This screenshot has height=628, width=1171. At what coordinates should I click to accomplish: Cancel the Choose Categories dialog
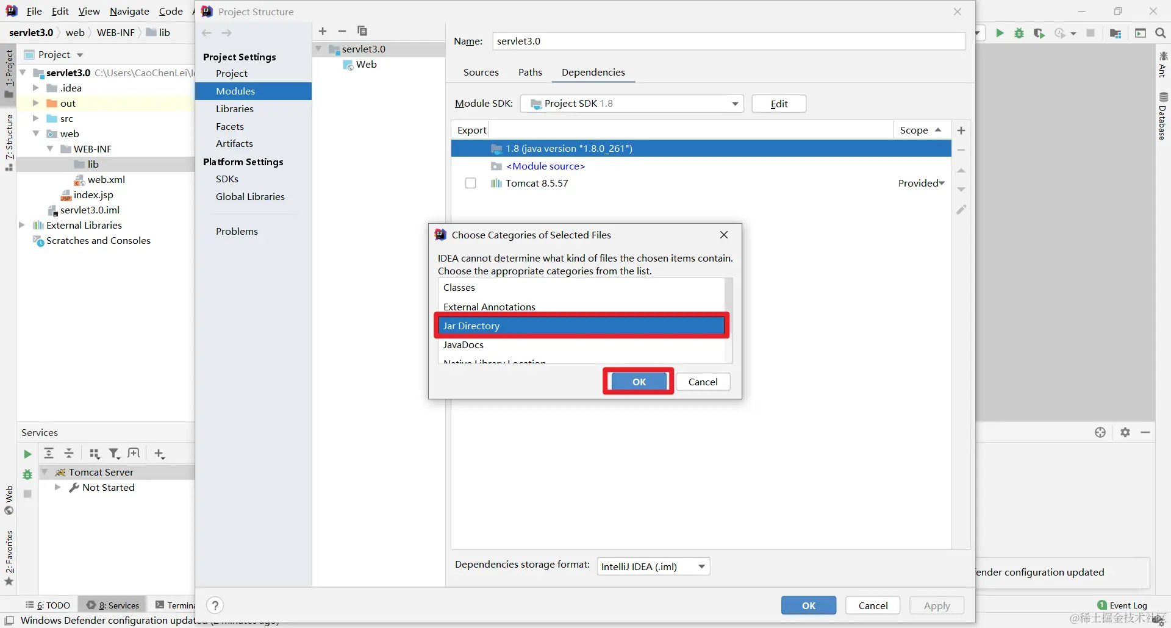703,382
